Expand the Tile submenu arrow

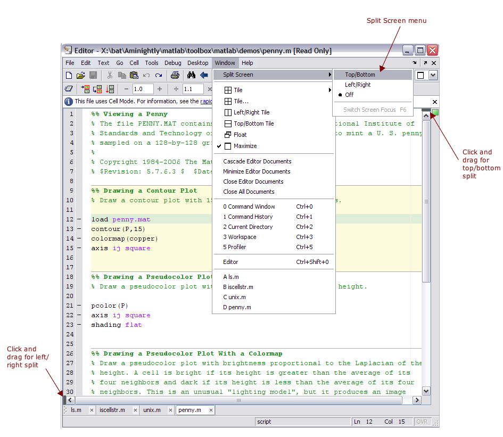[x=330, y=90]
